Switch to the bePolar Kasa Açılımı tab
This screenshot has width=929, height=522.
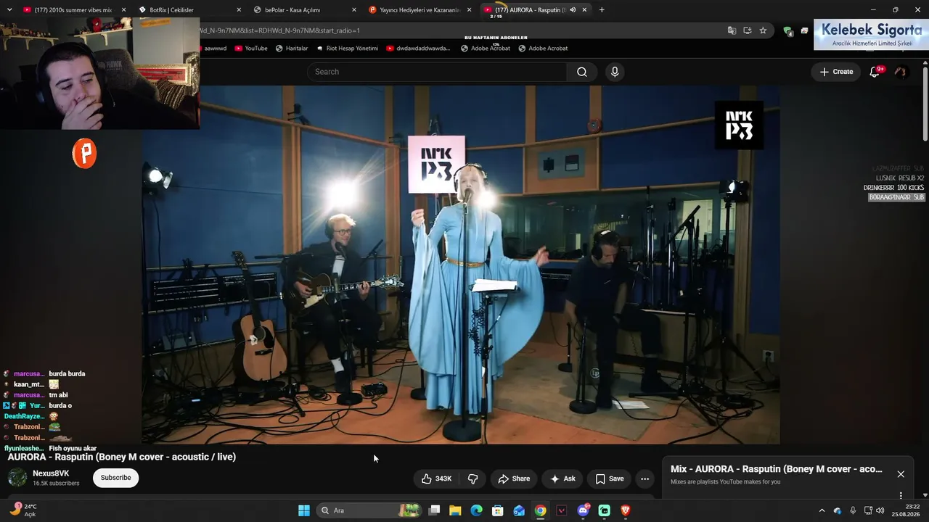pyautogui.click(x=305, y=10)
